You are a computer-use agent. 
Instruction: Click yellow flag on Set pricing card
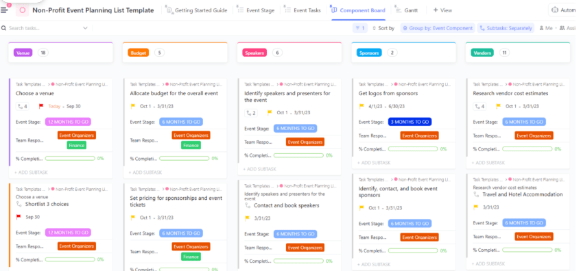pos(133,218)
